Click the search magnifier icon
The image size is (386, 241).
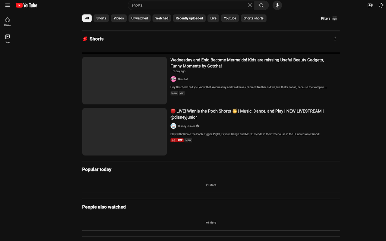261,5
